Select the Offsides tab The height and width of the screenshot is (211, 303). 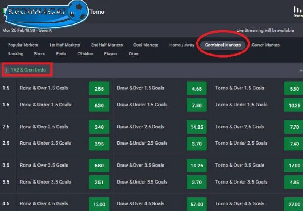point(85,54)
